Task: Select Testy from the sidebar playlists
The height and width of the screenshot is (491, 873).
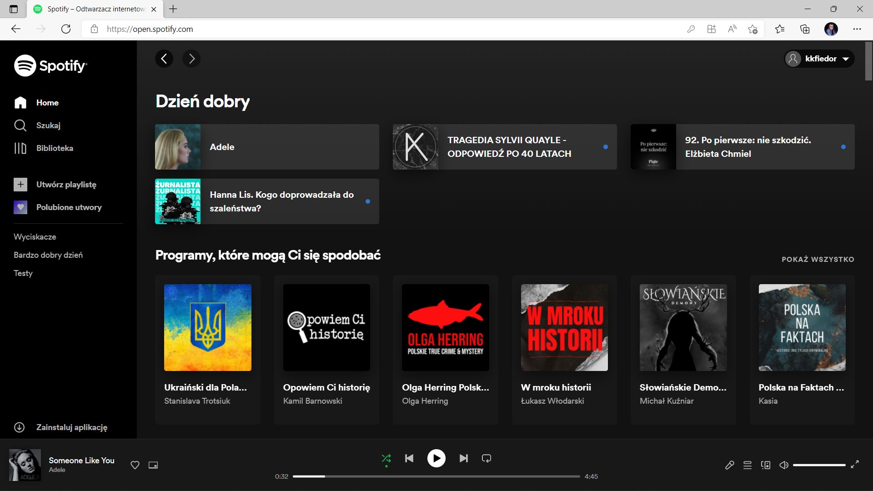Action: coord(23,273)
